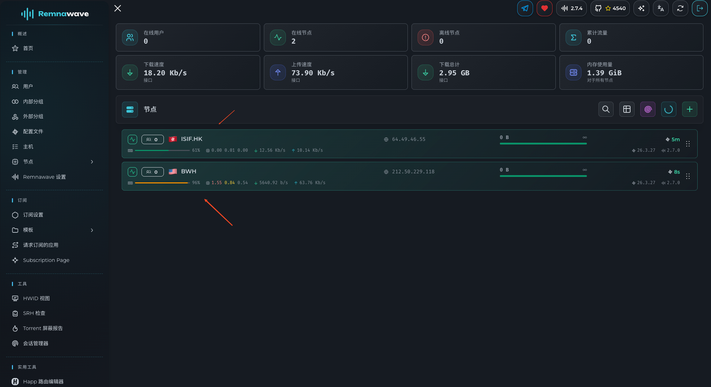Open the GitHub 4540 stars link
This screenshot has height=387, width=711.
coord(610,8)
